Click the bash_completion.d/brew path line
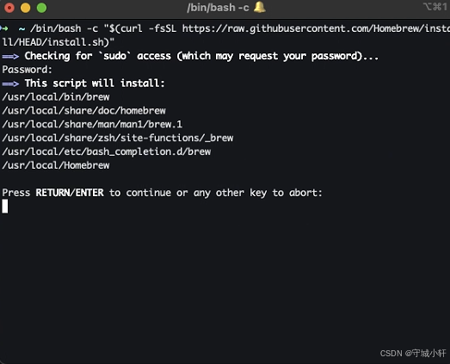Image resolution: width=450 pixels, height=364 pixels. (107, 151)
